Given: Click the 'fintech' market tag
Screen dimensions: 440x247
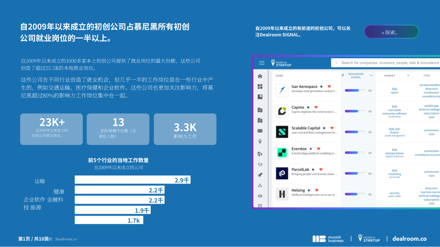Looking at the screenshot, I should pyautogui.click(x=395, y=133).
